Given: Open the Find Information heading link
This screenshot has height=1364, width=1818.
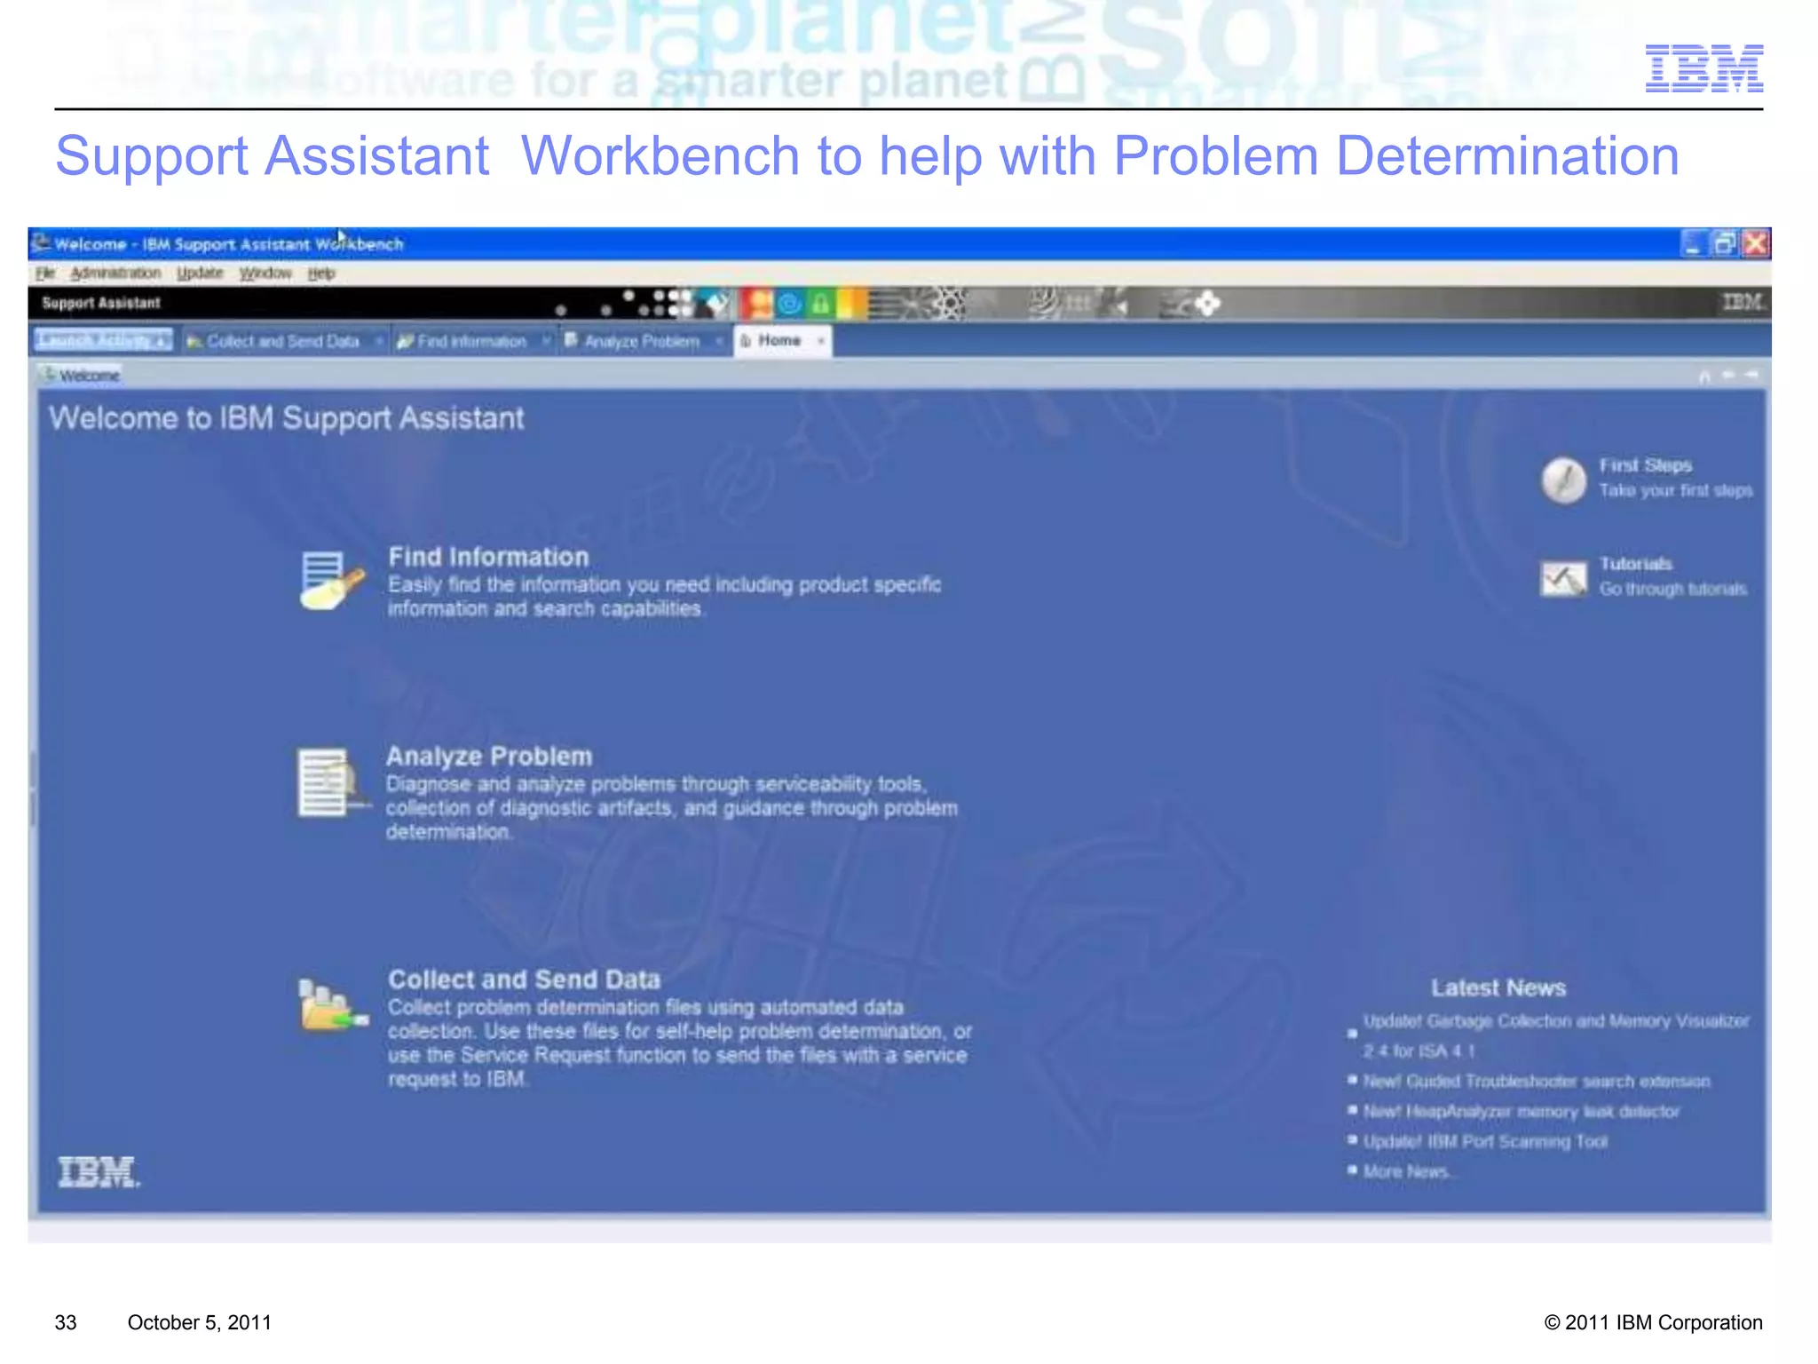Looking at the screenshot, I should click(x=488, y=557).
